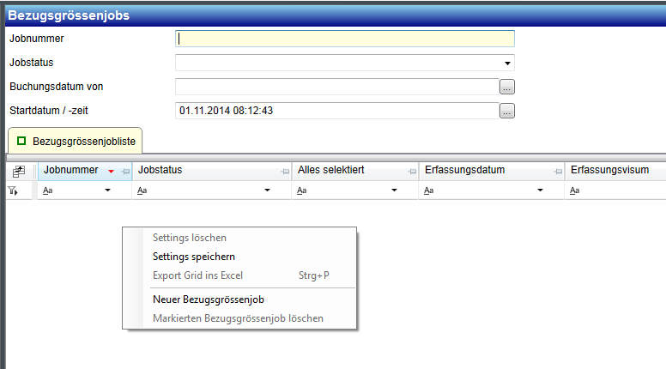Screen dimensions: 666x369
Task: Open date picker for Startdatum / -zeit
Action: (507, 112)
